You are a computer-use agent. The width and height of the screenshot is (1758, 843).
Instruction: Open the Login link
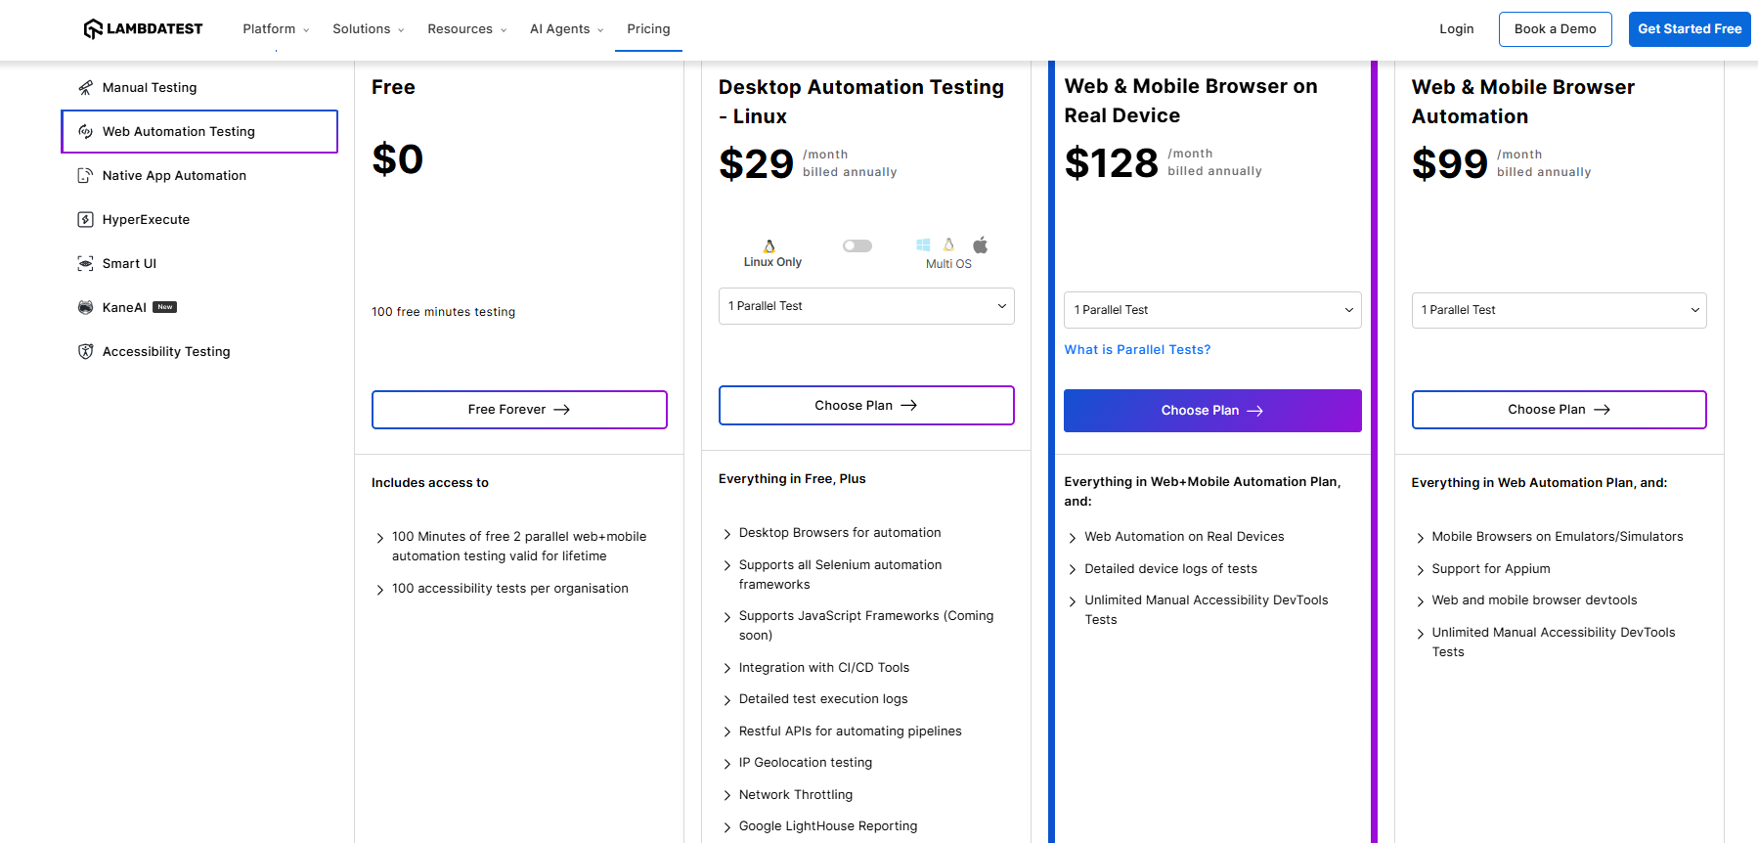[x=1456, y=29]
